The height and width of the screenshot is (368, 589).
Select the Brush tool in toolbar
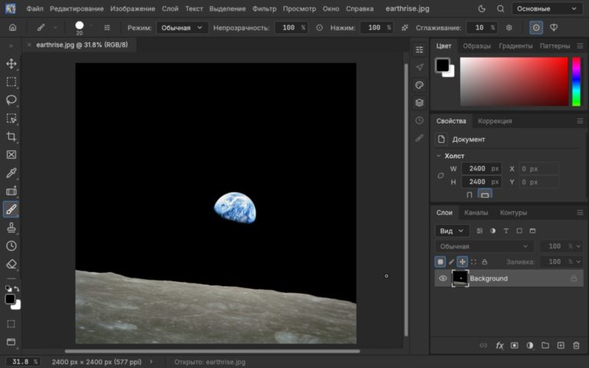click(12, 209)
